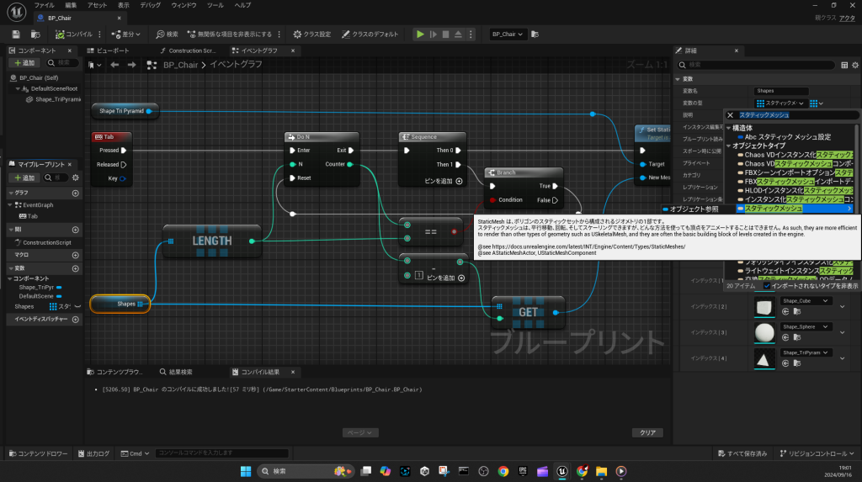Select the Shape_Sphere mesh thumbnail
Screen dimensions: 862x482
764,331
